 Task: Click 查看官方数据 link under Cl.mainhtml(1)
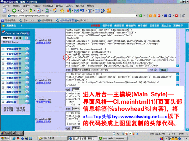point(43,43)
